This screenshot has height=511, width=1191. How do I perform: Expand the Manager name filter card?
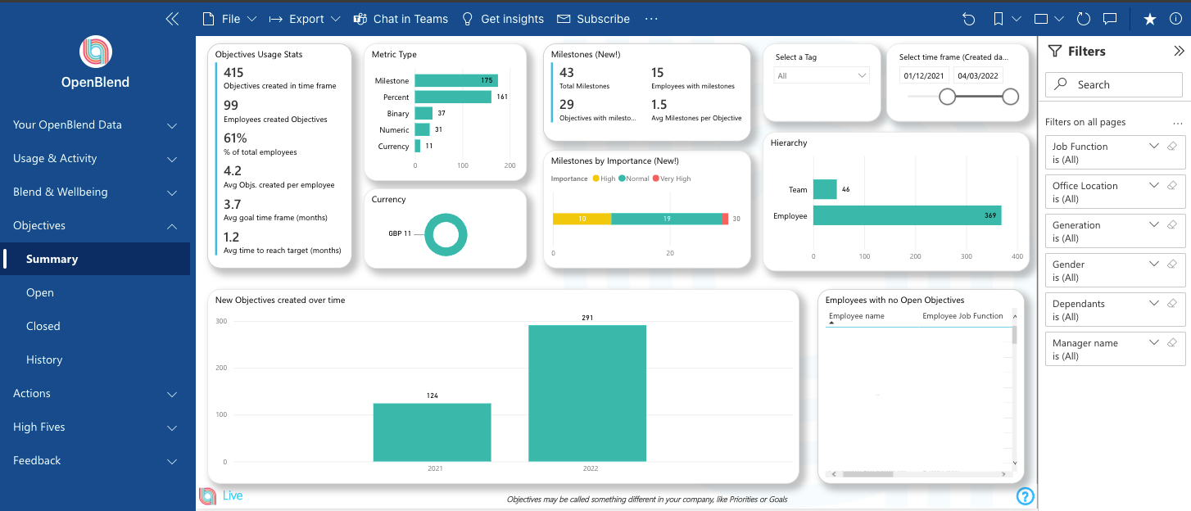point(1154,343)
